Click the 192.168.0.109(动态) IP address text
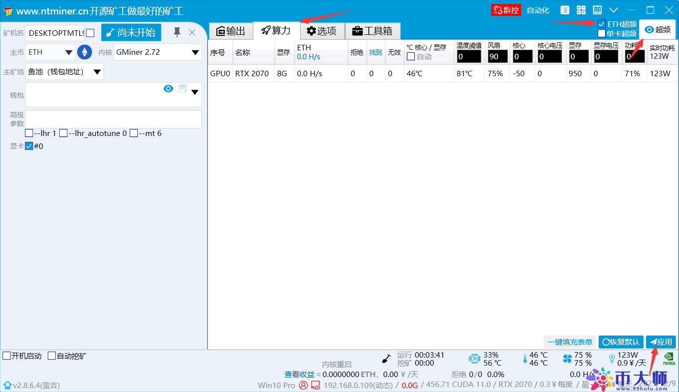 358,385
